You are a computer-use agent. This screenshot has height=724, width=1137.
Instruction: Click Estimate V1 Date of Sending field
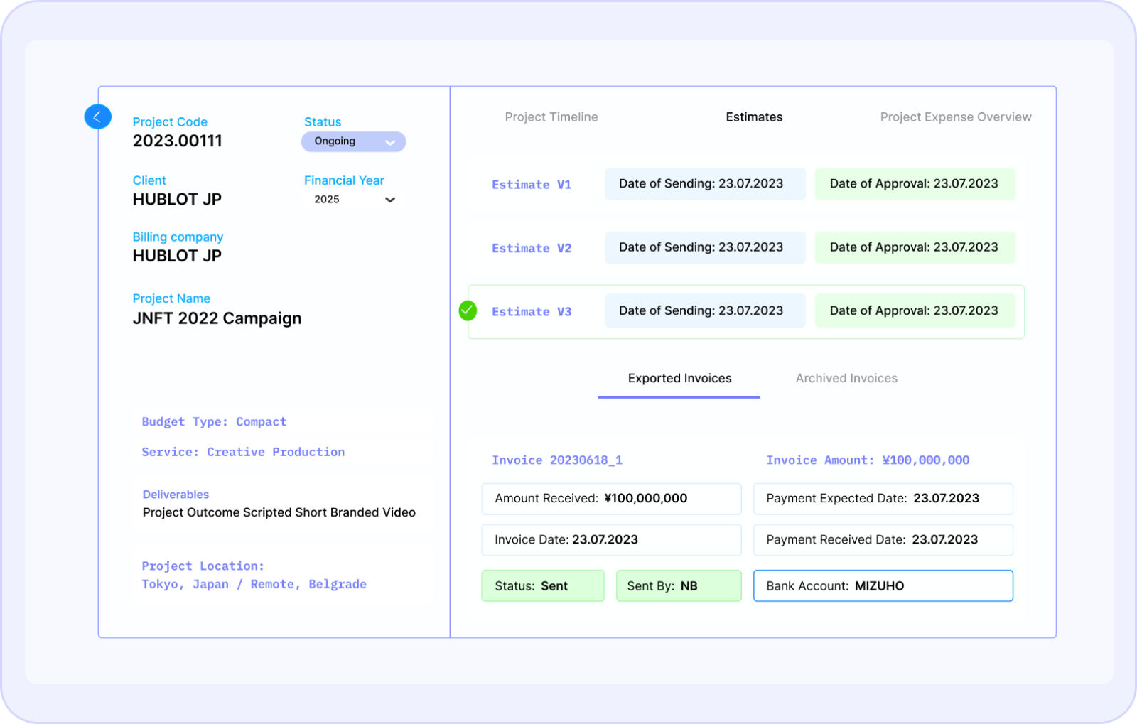705,184
